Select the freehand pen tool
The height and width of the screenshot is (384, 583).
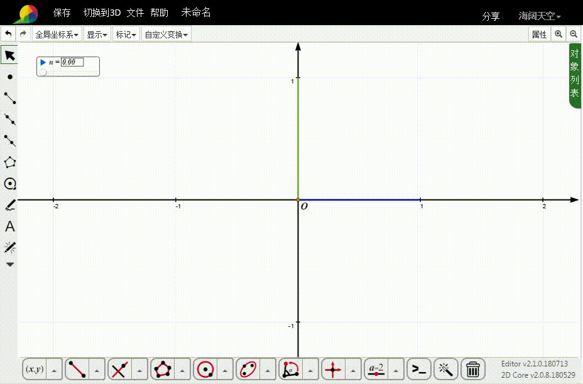pyautogui.click(x=10, y=205)
